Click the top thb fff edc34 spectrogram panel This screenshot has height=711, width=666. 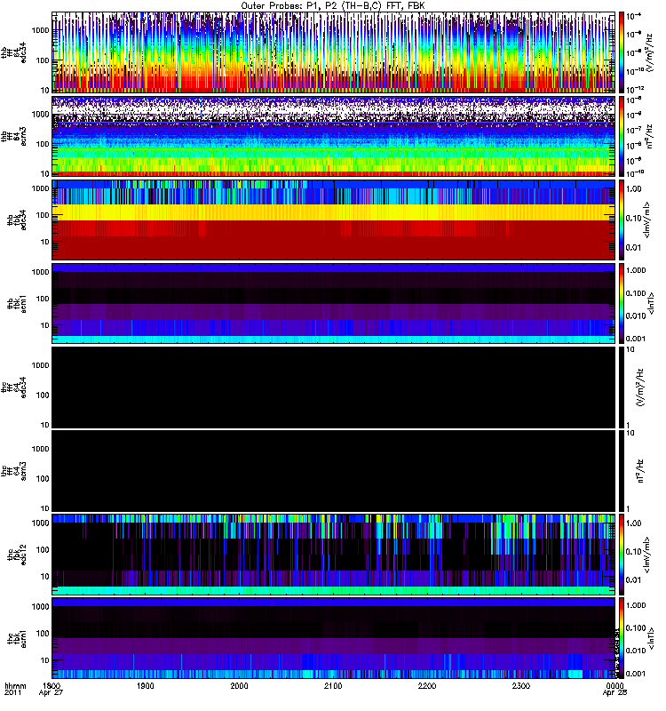[333, 52]
